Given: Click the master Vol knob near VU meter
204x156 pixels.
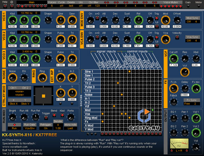Looking at the screenshot, I should 196,147.
